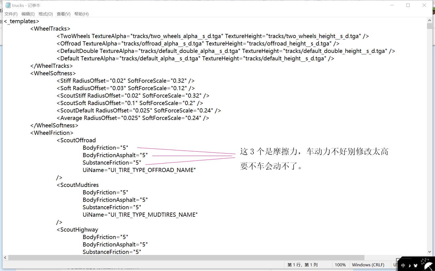
Task: Click the vertical scrollbar down arrow
Action: 429,252
